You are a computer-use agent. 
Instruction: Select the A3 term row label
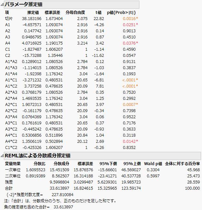(8, 37)
